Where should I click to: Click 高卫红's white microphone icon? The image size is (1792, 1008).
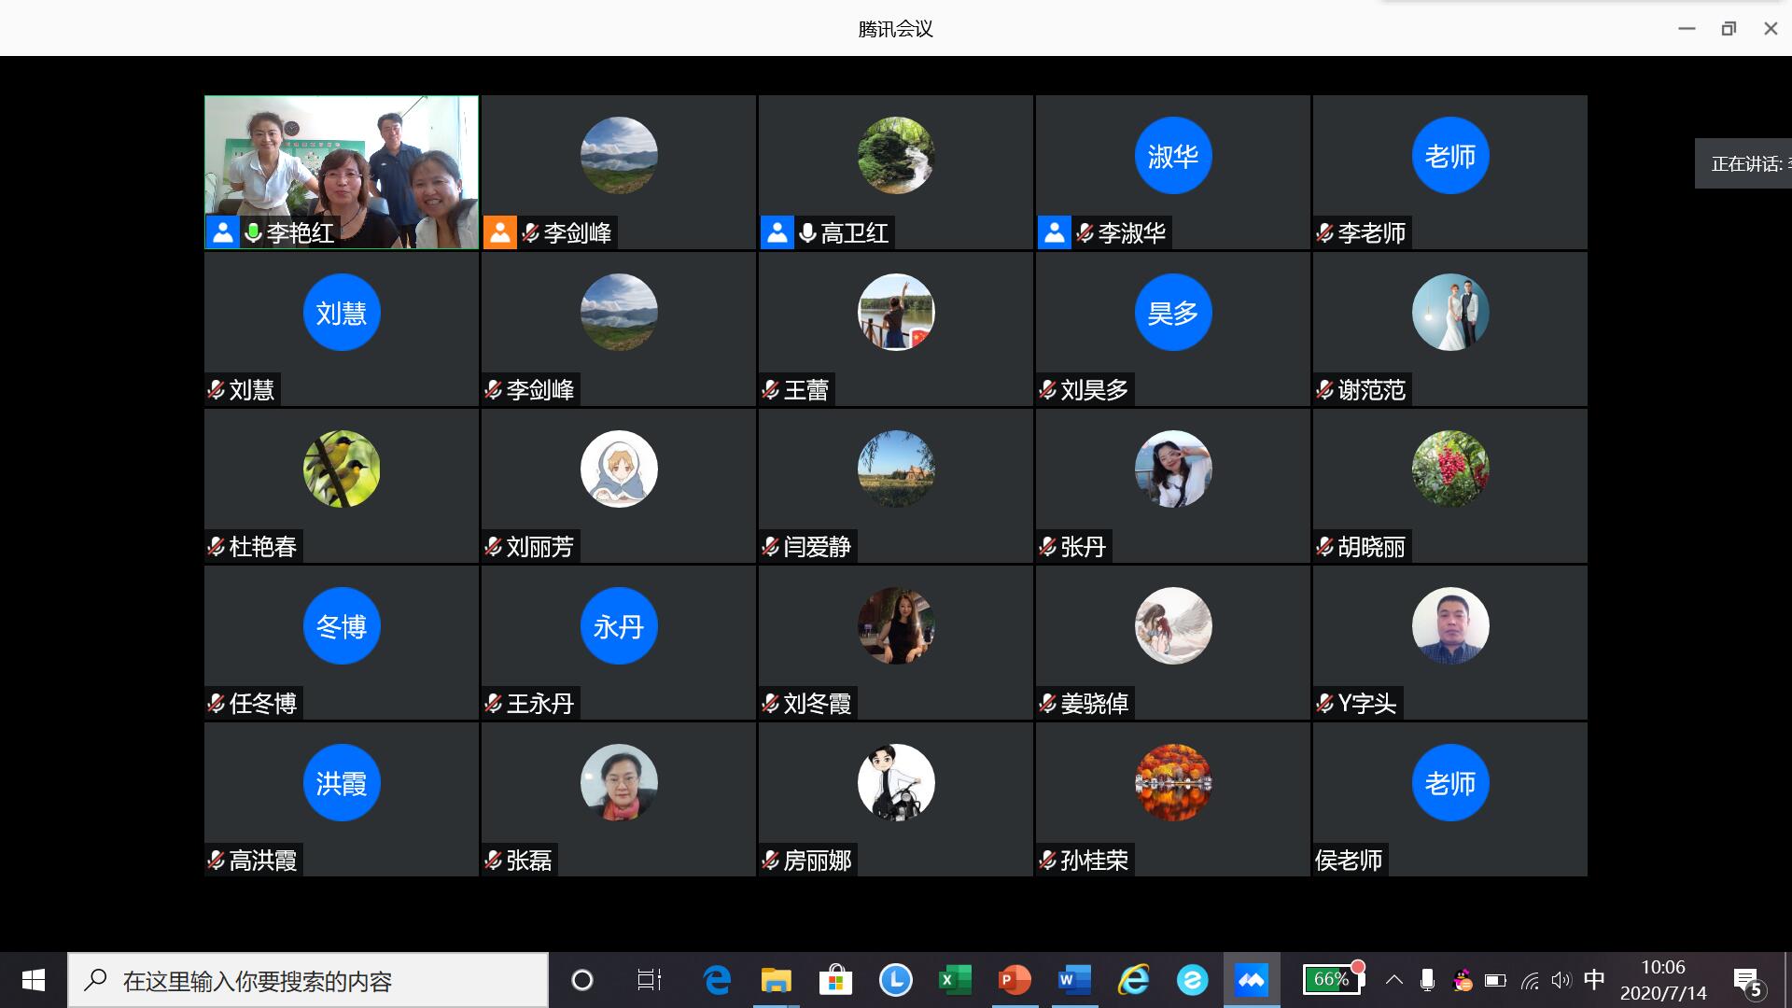807,233
